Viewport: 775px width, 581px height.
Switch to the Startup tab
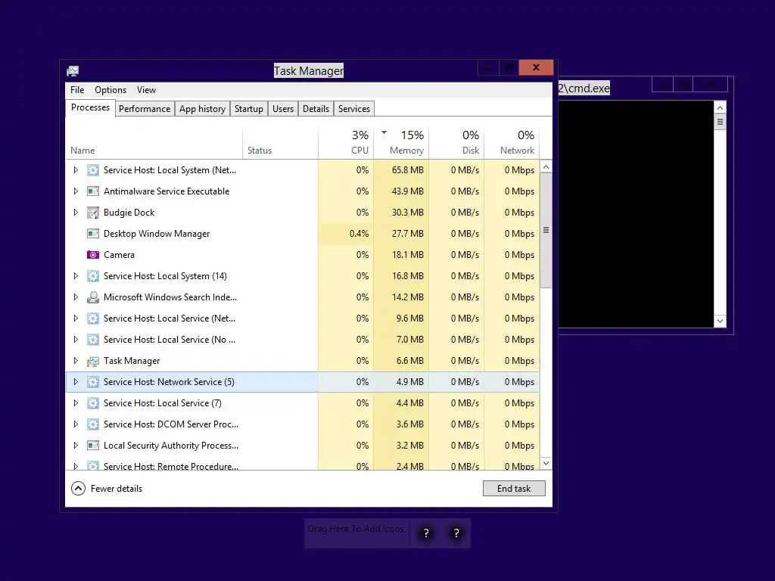pos(248,109)
